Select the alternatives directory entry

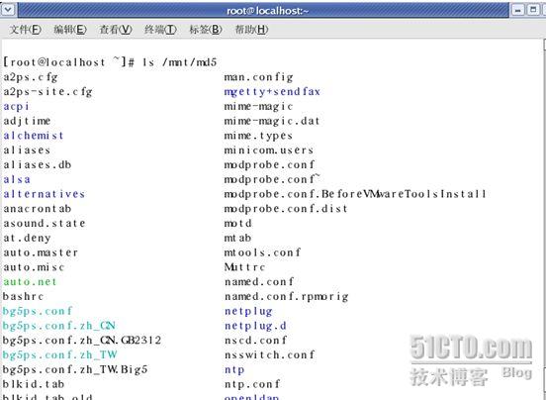click(45, 194)
